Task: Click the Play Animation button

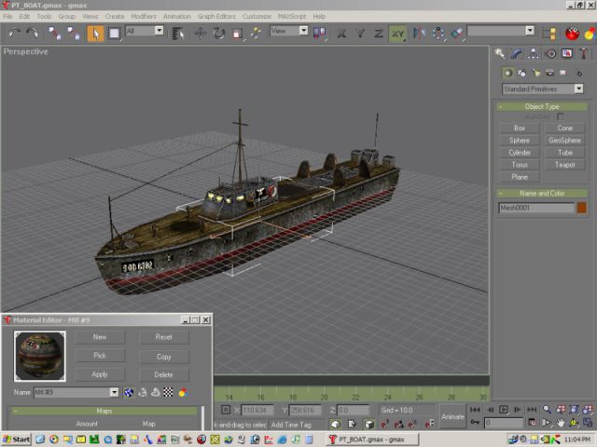Action: pyautogui.click(x=505, y=409)
